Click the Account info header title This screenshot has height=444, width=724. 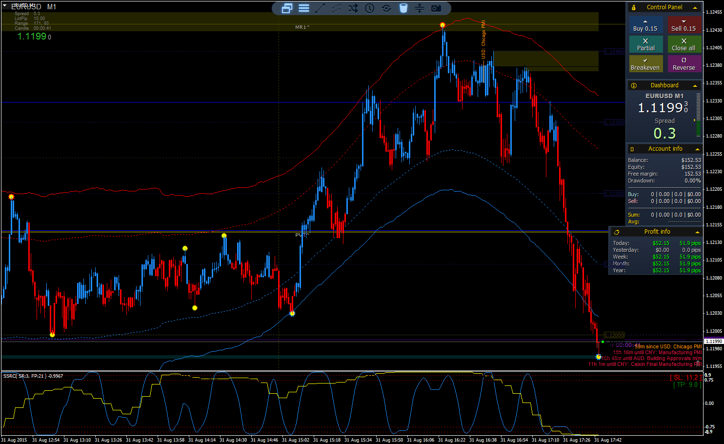tap(665, 149)
